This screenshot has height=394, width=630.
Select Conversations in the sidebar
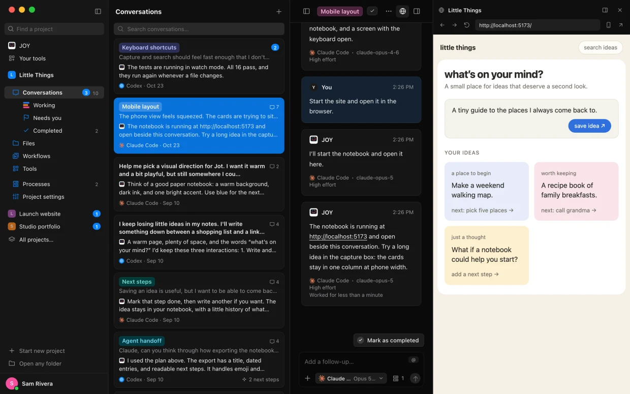[54, 93]
